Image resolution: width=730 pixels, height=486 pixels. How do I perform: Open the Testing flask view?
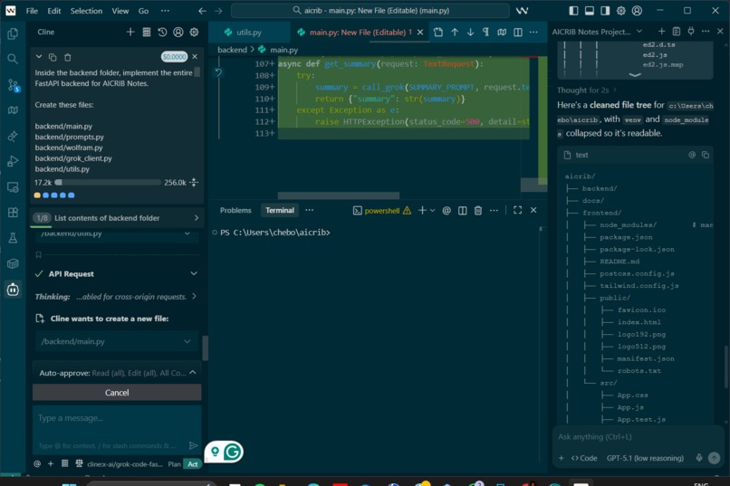point(13,238)
